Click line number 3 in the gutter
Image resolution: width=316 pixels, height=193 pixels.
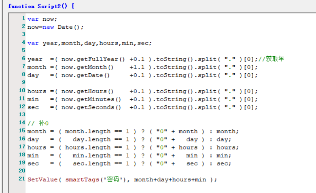23,34
